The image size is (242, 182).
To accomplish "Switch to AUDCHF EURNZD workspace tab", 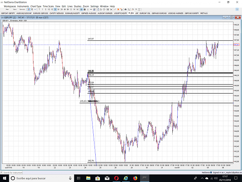I will pos(105,13).
